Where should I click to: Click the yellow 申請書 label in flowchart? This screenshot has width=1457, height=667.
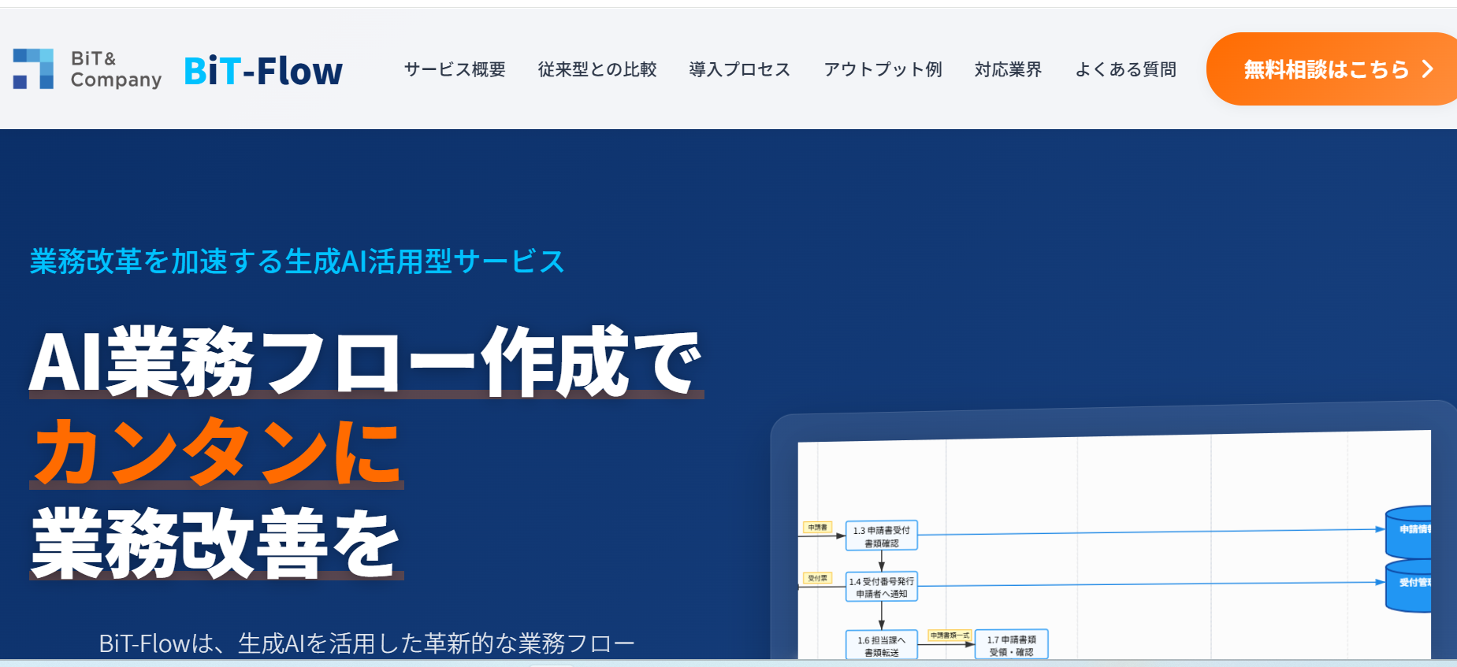coord(817,527)
